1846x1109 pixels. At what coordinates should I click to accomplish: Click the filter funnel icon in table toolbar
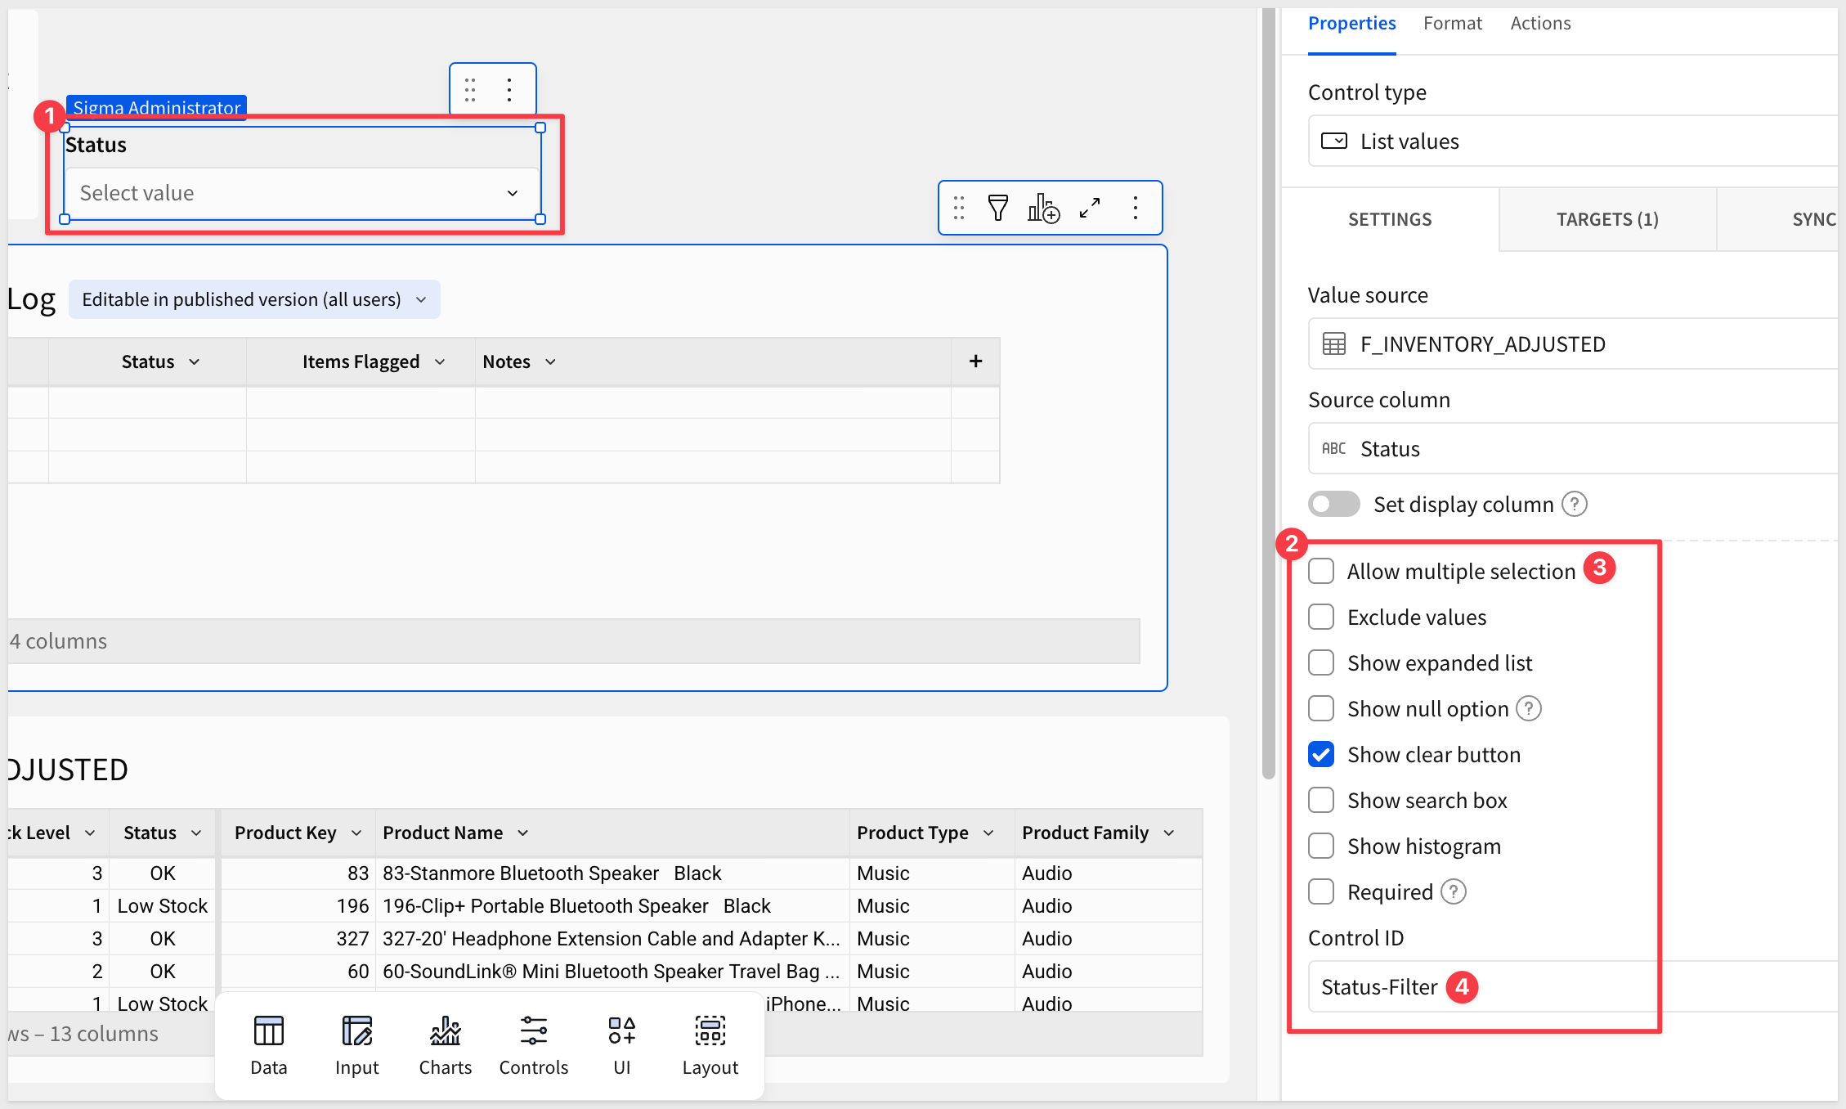pos(997,208)
